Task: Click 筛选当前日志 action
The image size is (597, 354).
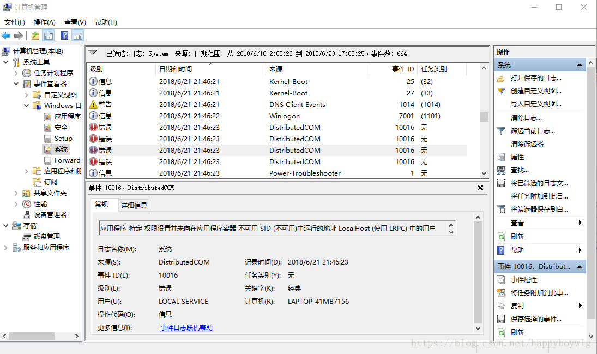Action: 533,131
